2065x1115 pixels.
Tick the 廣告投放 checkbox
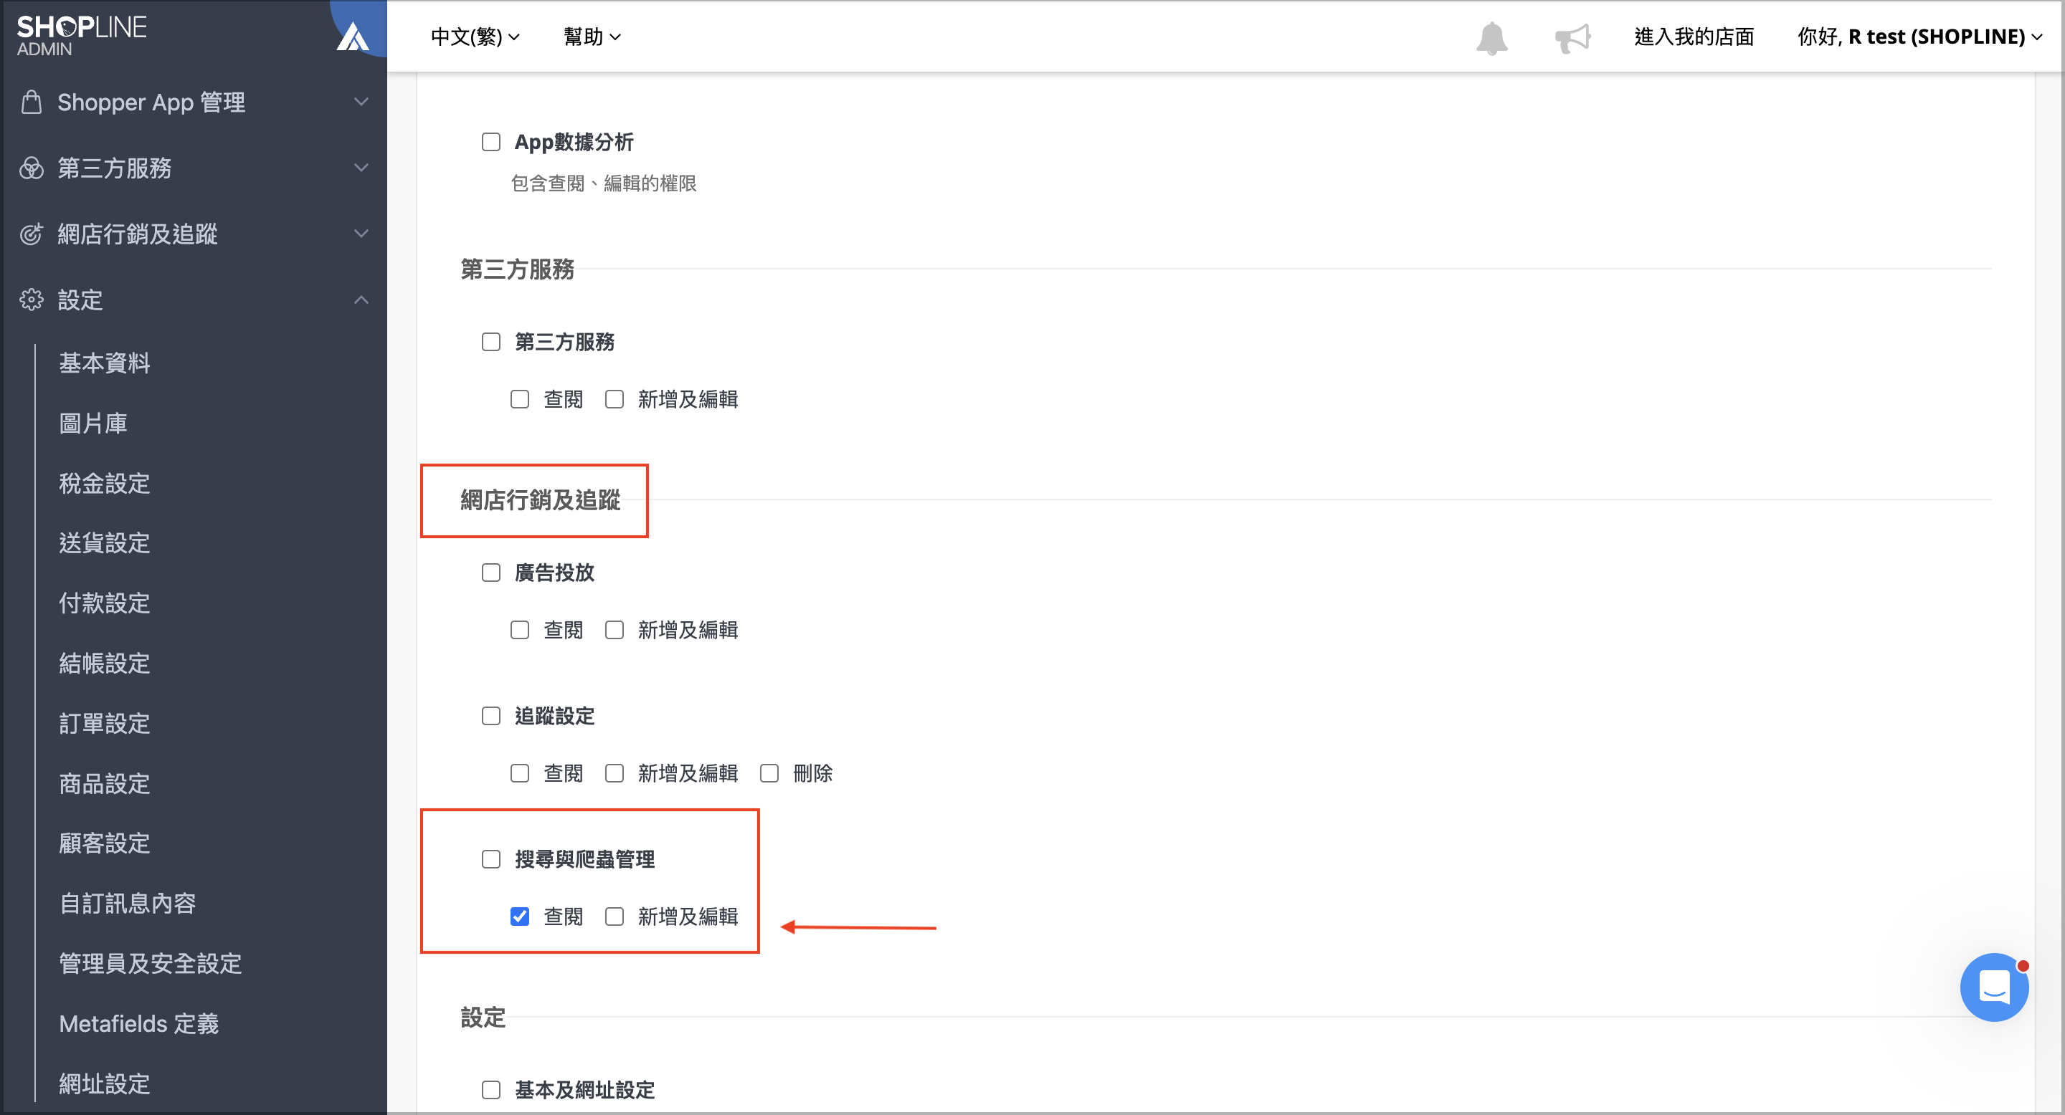[490, 573]
